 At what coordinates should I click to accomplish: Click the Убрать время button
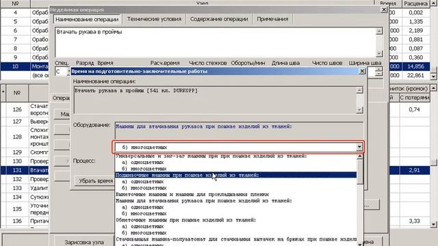[x=96, y=181]
